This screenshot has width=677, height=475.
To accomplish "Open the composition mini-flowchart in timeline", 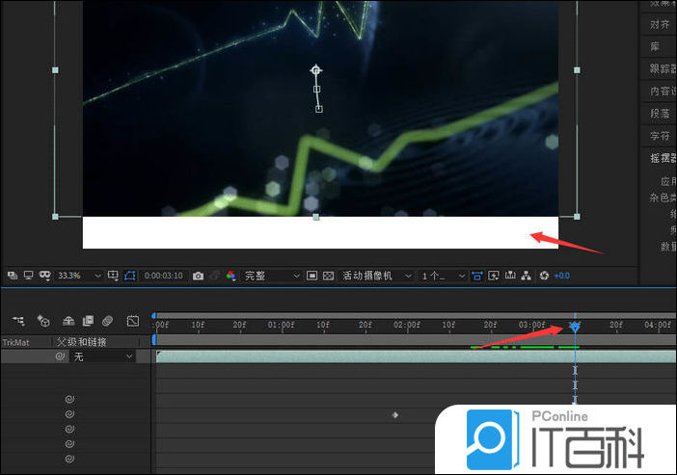I will pos(18,321).
